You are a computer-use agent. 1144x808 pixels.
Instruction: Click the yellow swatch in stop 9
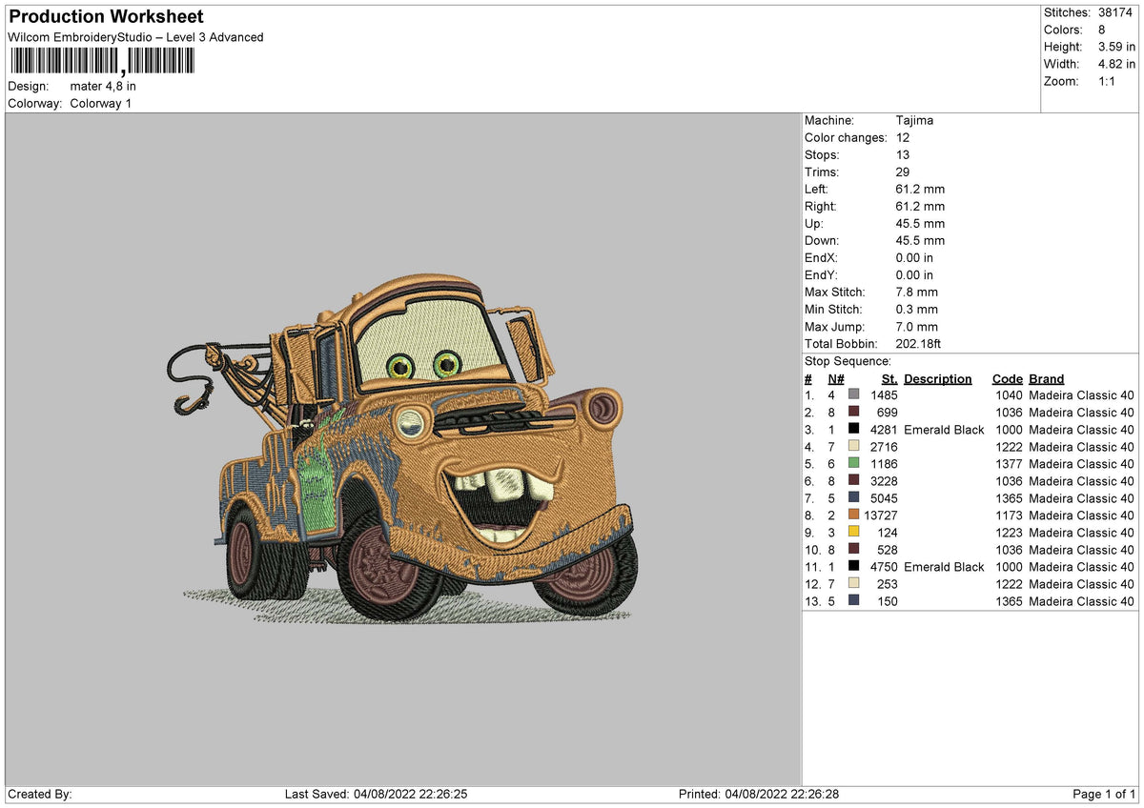pos(854,532)
